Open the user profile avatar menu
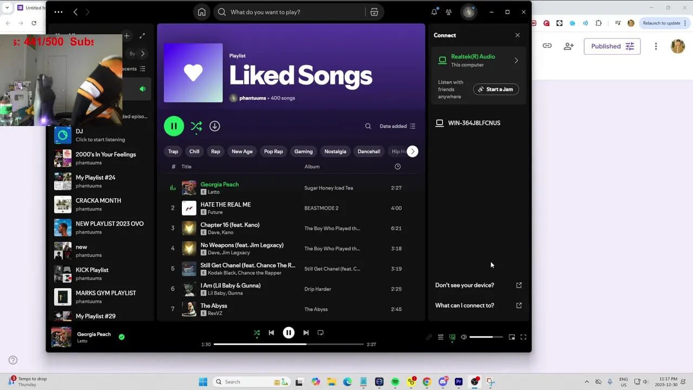Screen dimensions: 693x390 468,12
